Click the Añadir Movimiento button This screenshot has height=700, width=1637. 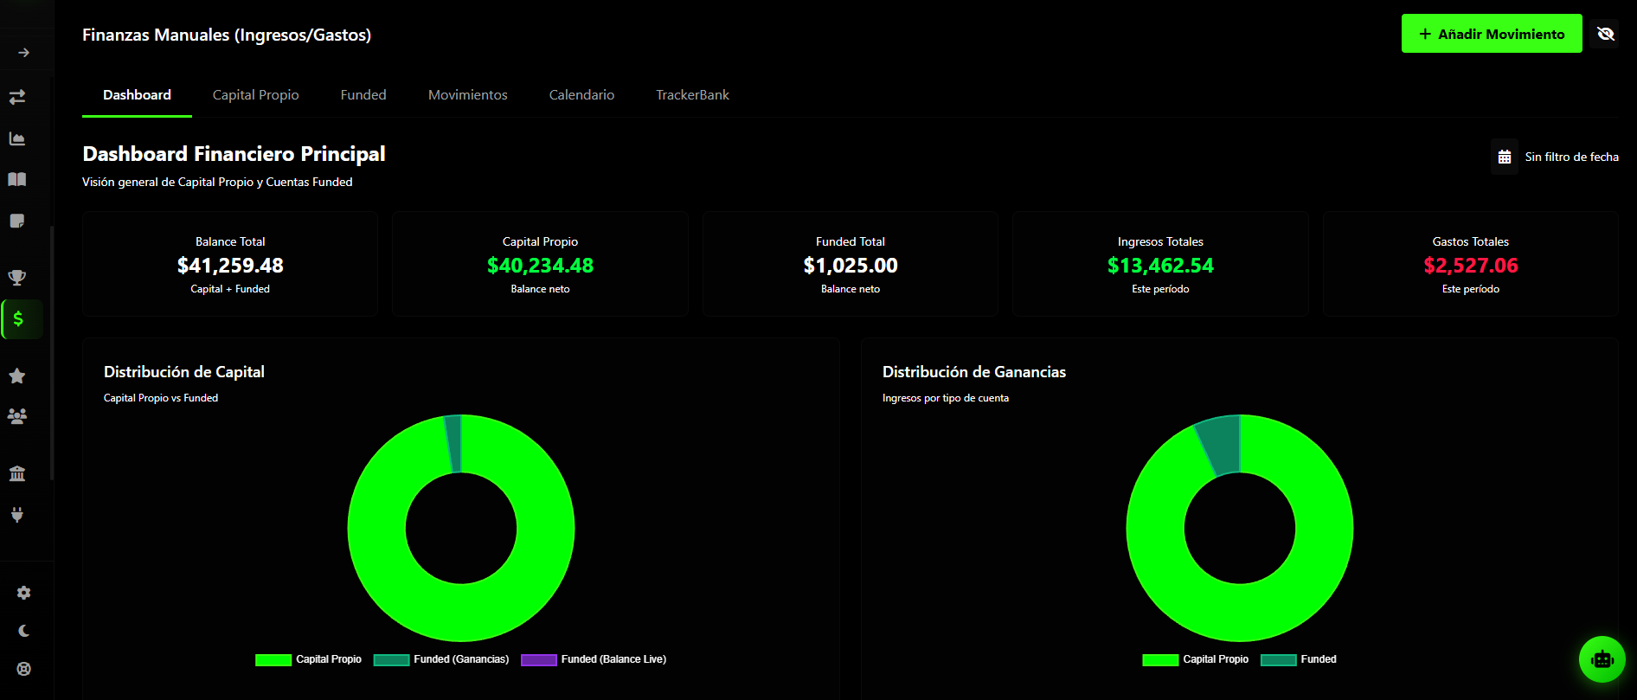coord(1491,34)
